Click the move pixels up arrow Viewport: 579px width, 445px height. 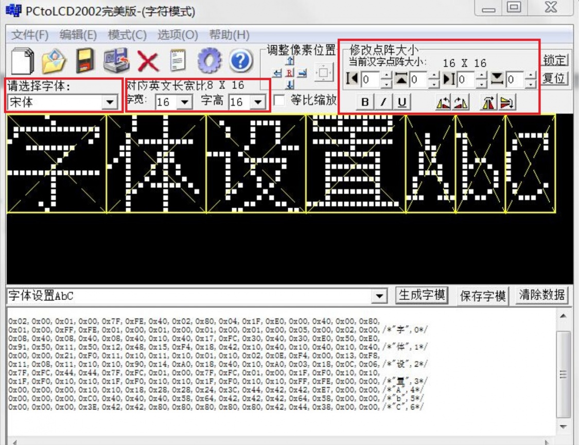coord(290,62)
